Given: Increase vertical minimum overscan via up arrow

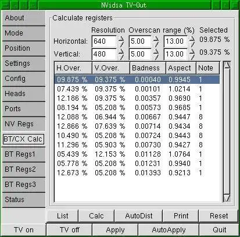Looking at the screenshot, I should (x=156, y=51).
